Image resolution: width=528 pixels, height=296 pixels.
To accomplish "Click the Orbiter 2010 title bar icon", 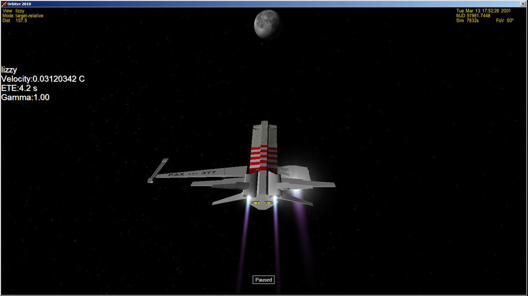I will (x=4, y=3).
